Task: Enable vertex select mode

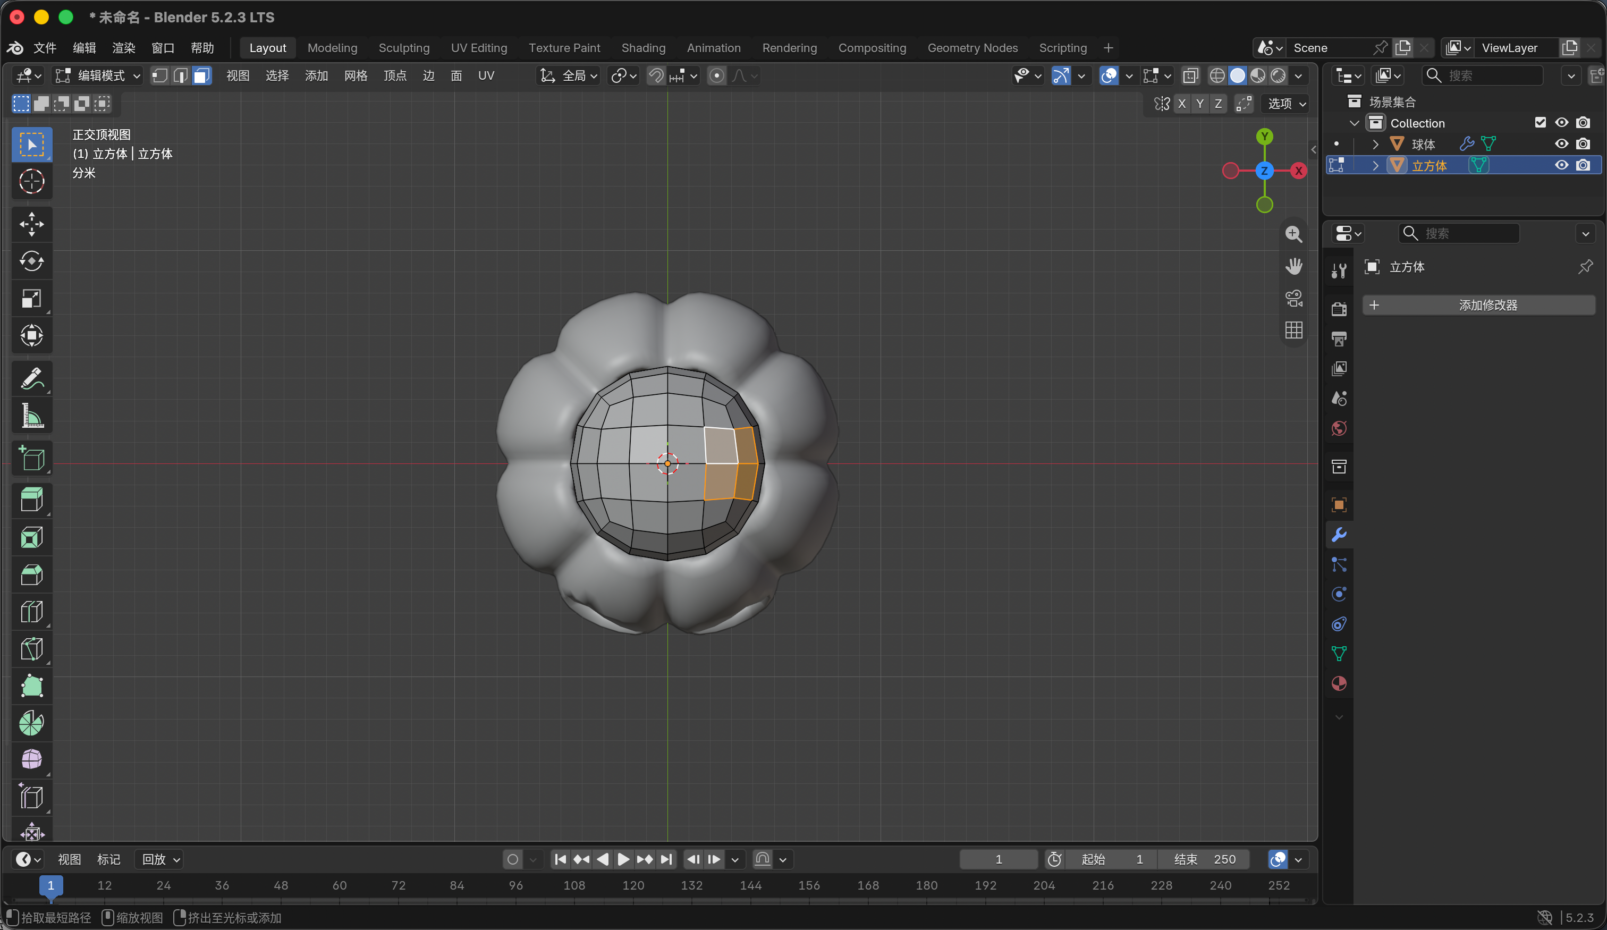Action: pyautogui.click(x=159, y=76)
